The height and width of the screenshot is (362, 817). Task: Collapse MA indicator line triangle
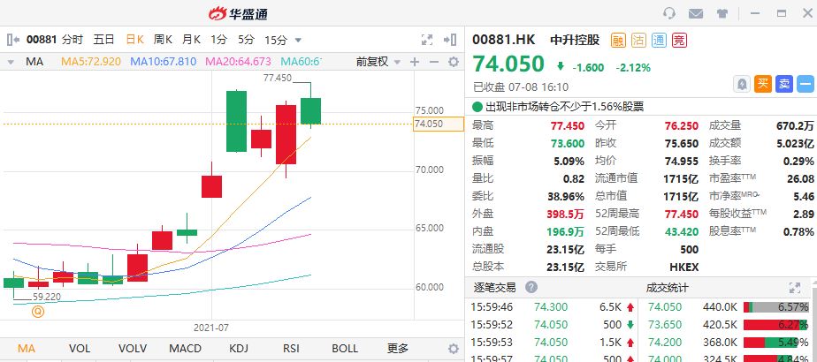(x=11, y=63)
